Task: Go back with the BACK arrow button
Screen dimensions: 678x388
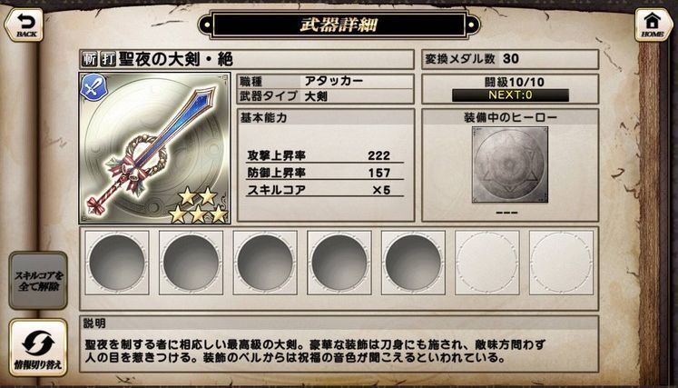Action: point(25,25)
